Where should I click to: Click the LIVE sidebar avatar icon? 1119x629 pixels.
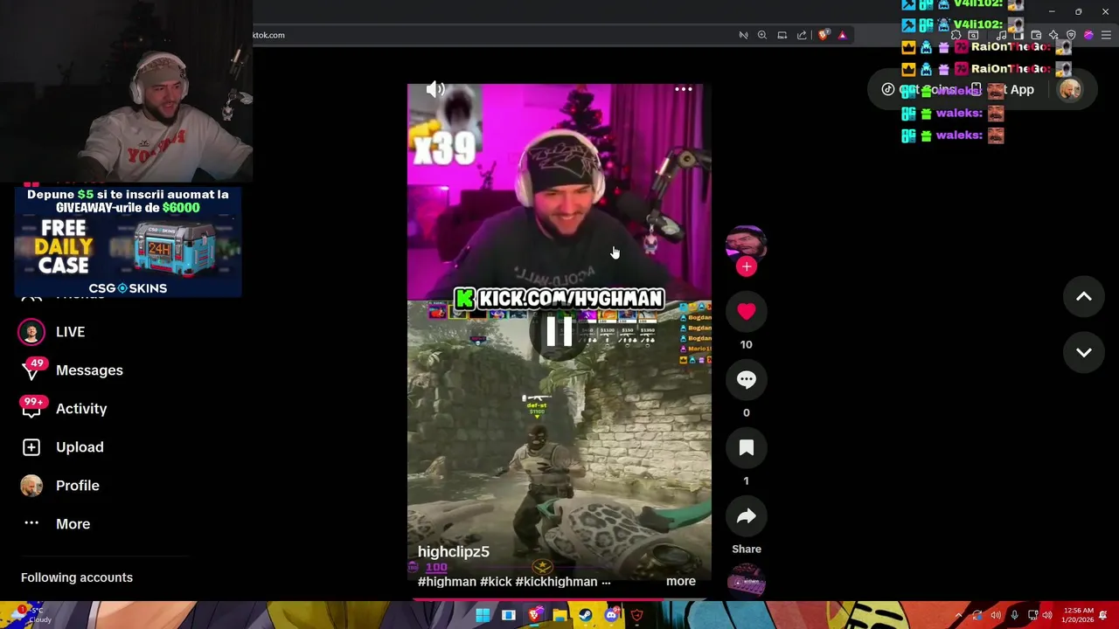[x=31, y=332]
